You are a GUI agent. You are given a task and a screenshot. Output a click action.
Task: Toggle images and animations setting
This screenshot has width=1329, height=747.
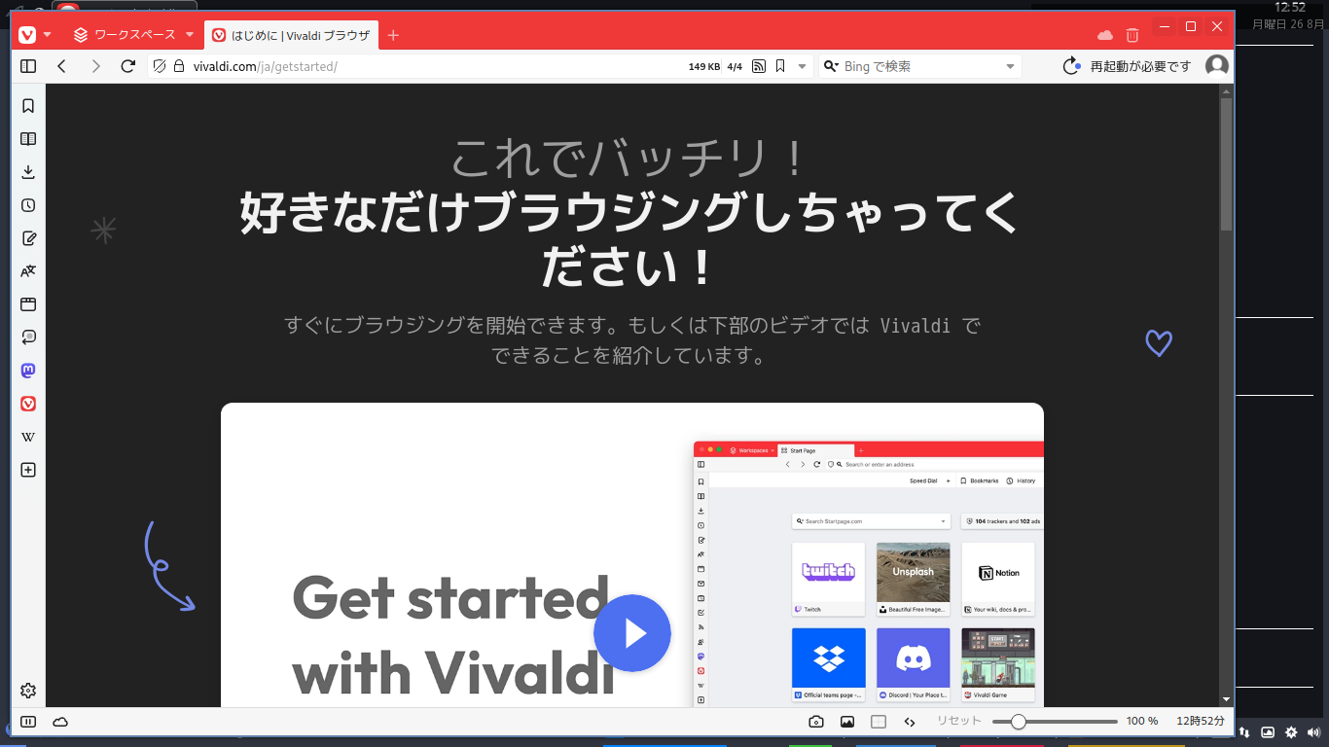pos(847,722)
